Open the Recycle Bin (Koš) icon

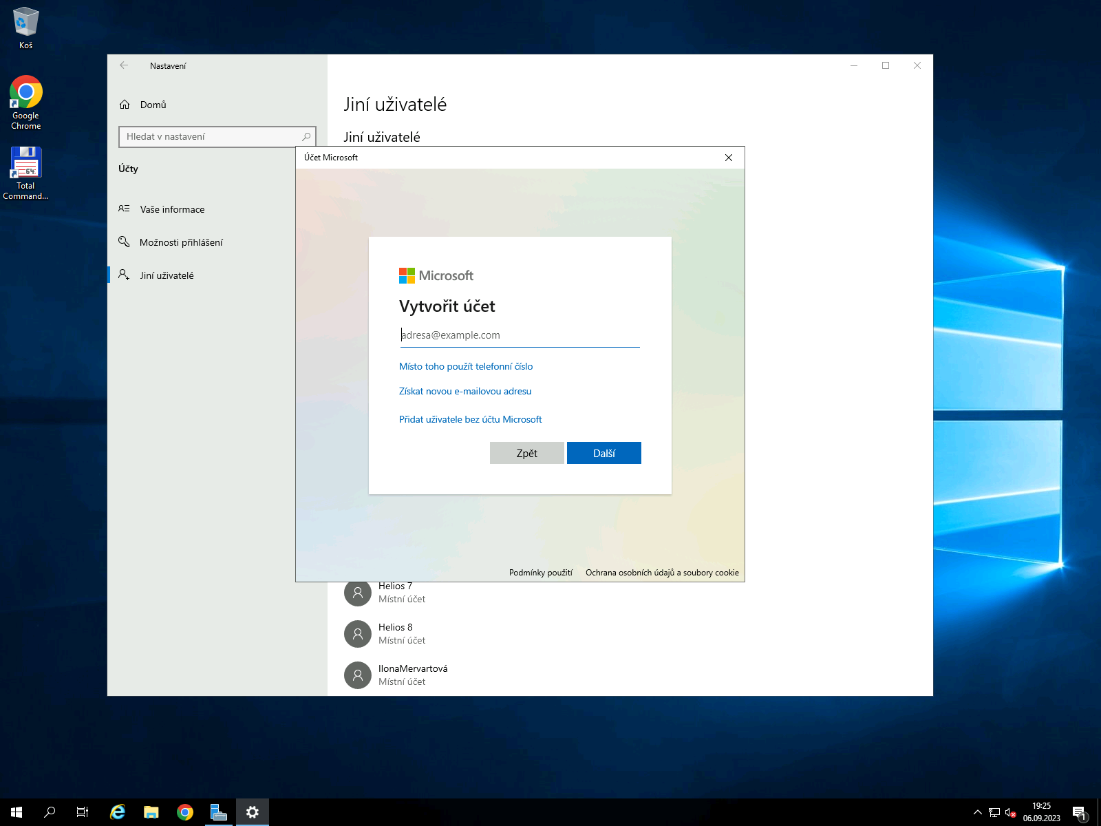click(25, 22)
